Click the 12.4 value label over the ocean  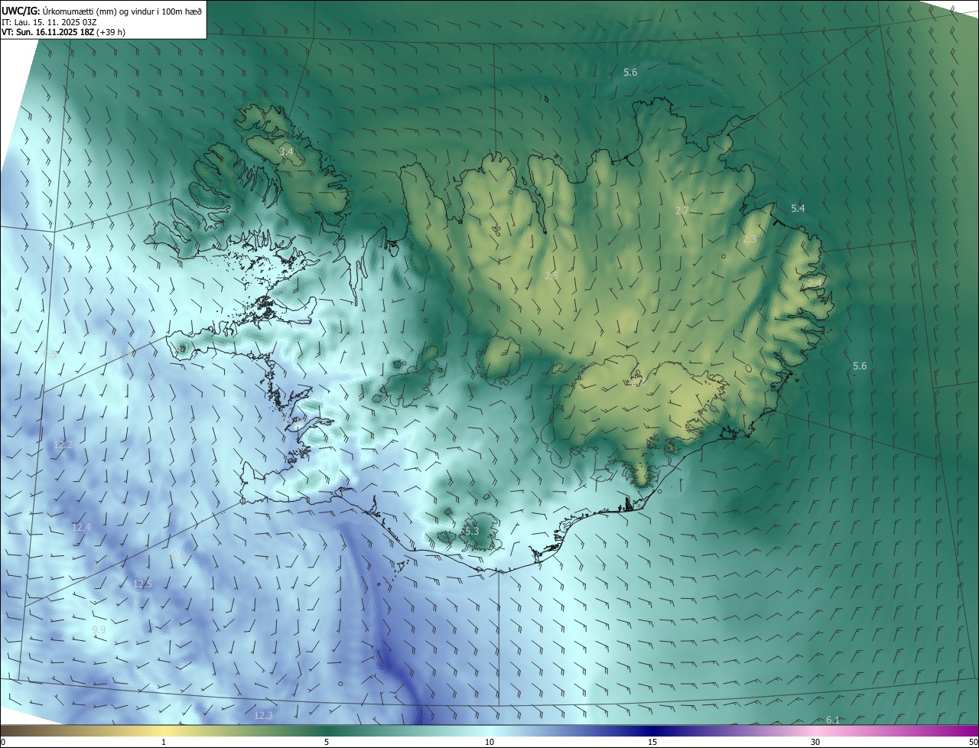81,527
